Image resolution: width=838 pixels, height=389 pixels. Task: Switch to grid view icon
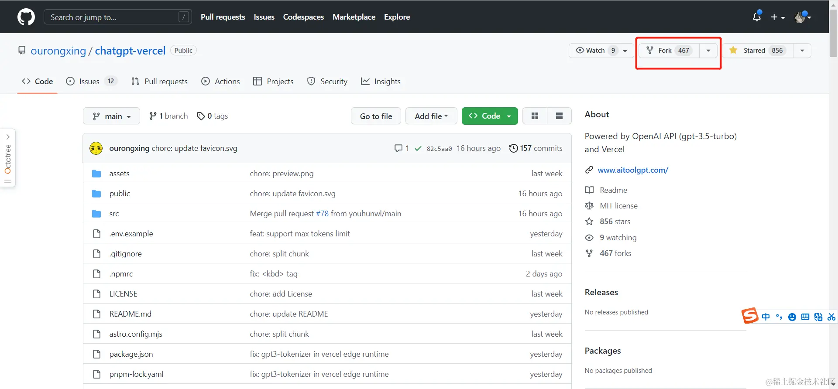535,116
